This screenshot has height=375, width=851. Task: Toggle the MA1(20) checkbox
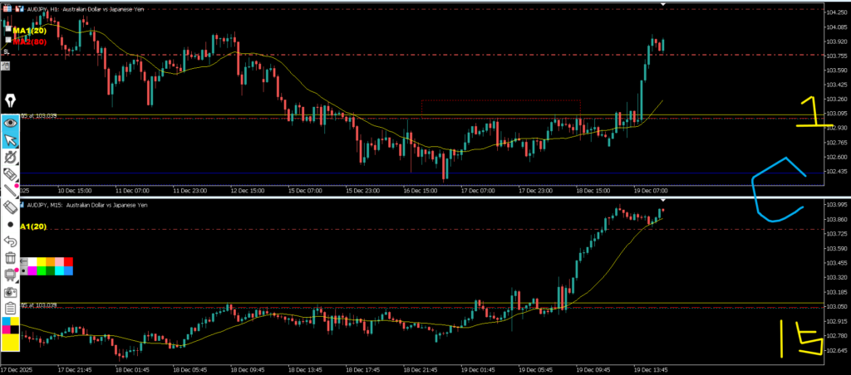7,31
